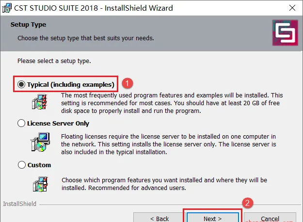Click the floating licenses description text
This screenshot has height=222, width=303.
[x=169, y=144]
